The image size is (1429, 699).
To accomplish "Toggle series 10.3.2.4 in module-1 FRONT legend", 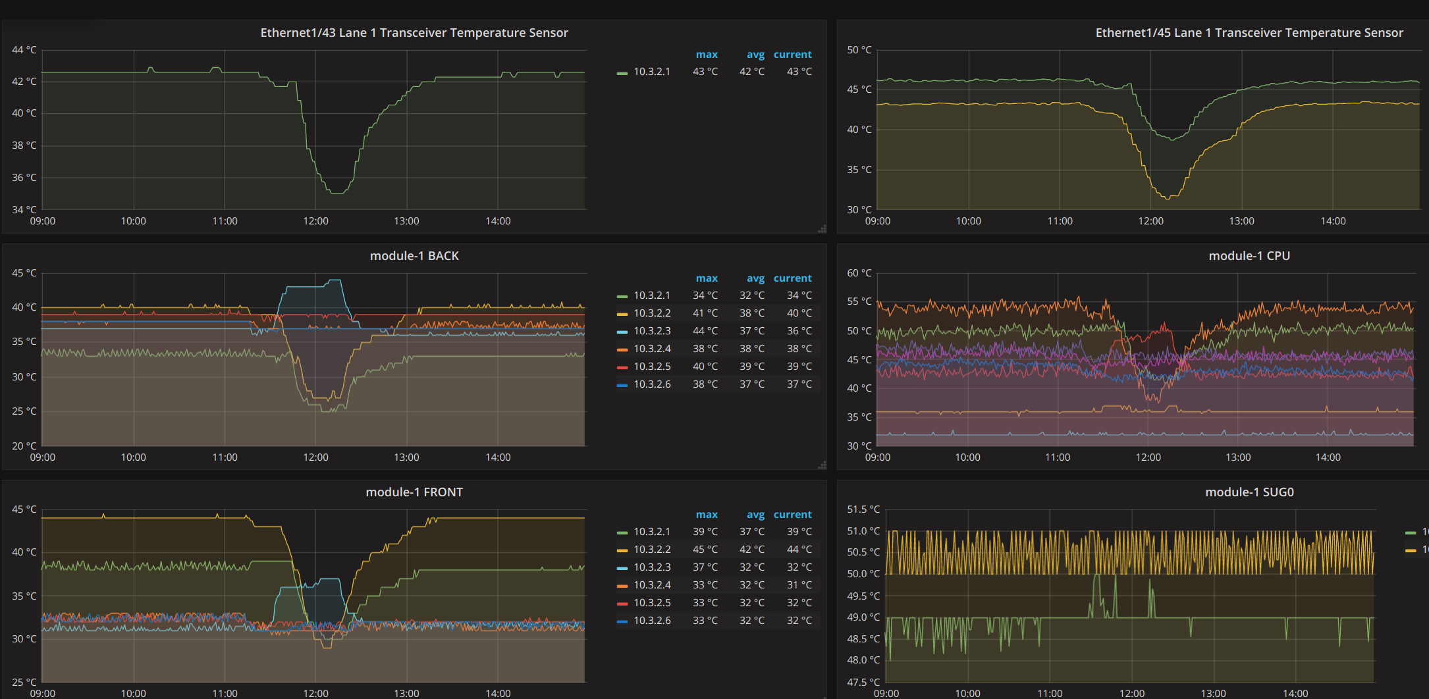I will pos(652,585).
